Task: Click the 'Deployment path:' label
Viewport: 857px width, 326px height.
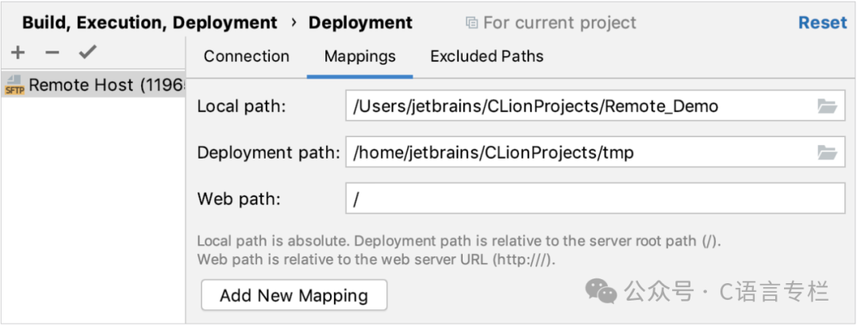Action: [x=268, y=153]
